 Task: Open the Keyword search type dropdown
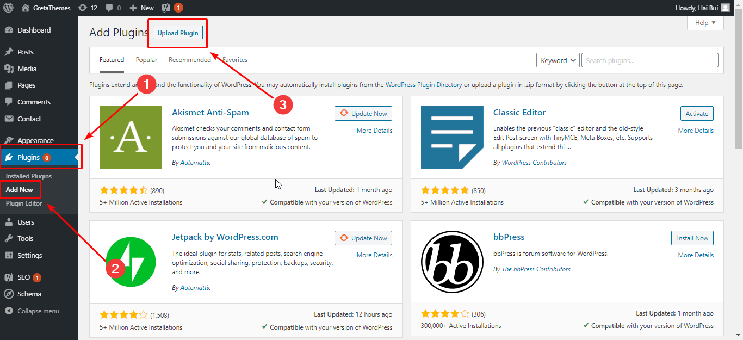click(x=558, y=60)
